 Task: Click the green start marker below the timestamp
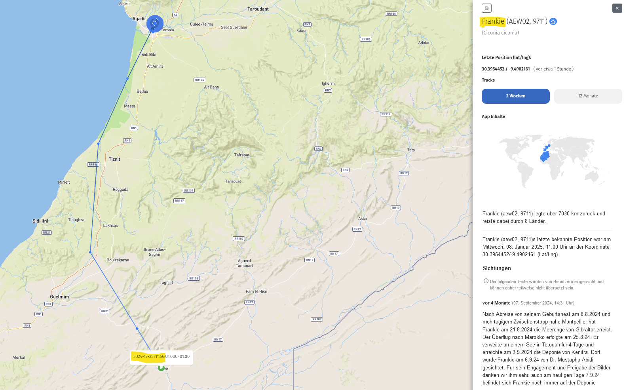coord(161,368)
